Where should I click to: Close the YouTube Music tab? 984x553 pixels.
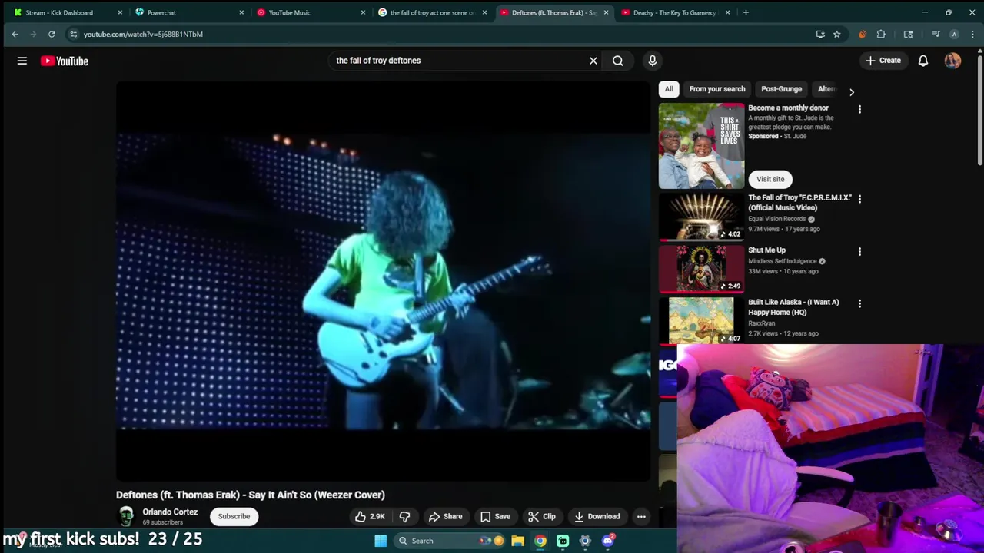(363, 12)
